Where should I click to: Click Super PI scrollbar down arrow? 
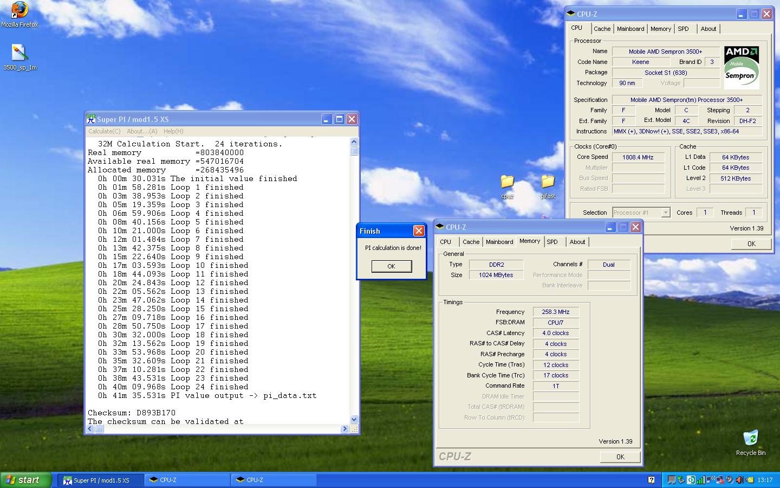point(354,419)
